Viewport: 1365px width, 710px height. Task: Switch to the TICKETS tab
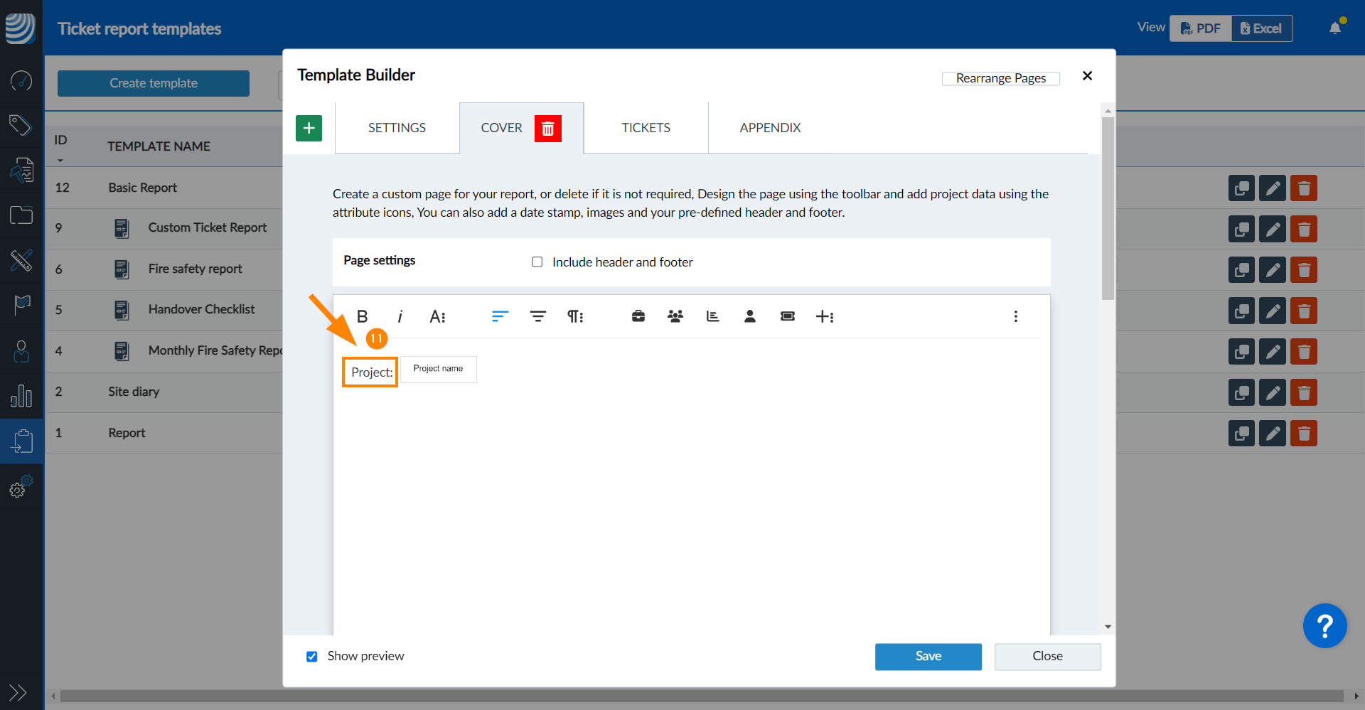pos(646,128)
